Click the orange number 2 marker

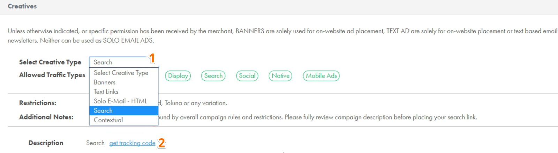tap(161, 143)
